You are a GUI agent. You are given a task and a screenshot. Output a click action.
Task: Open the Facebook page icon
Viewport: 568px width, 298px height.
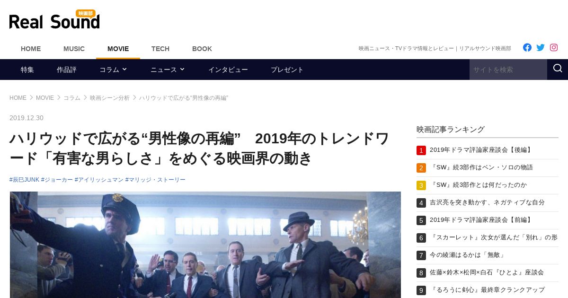click(527, 47)
